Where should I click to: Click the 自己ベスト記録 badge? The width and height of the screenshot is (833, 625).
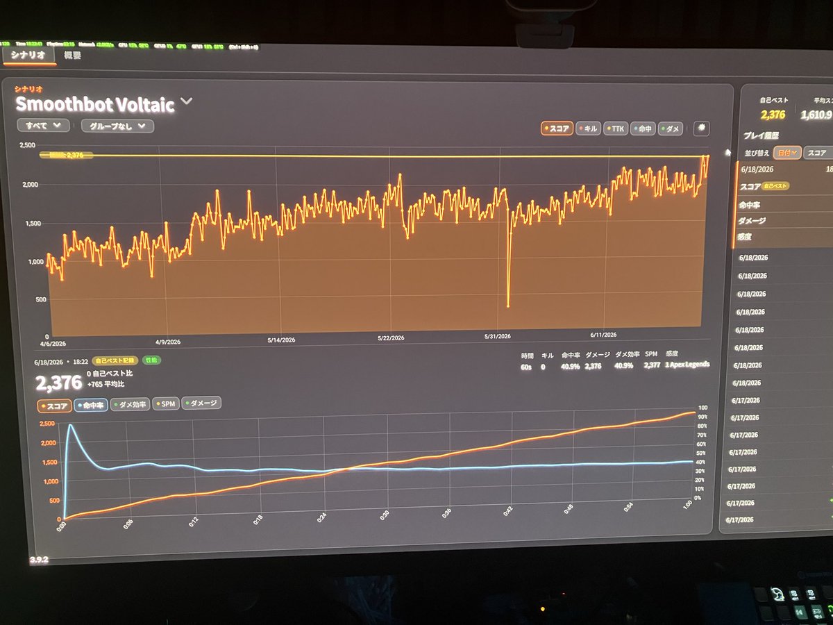(115, 361)
